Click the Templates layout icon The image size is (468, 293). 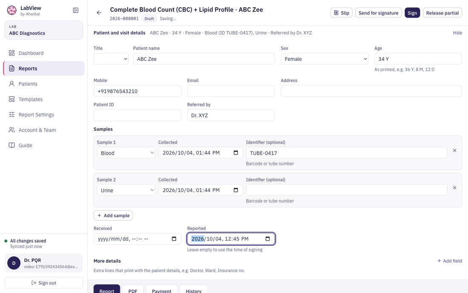tap(11, 99)
